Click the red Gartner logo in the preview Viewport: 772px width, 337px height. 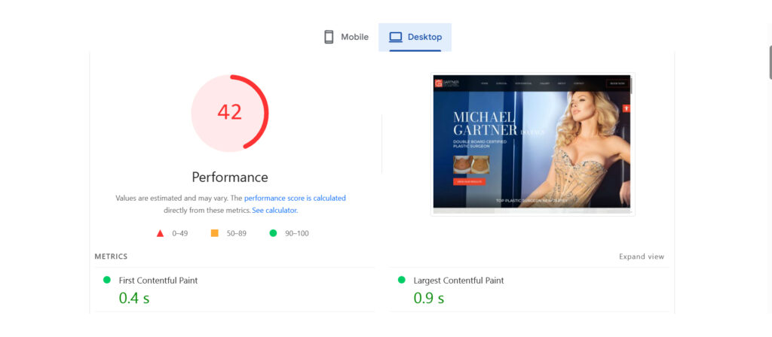pyautogui.click(x=439, y=83)
